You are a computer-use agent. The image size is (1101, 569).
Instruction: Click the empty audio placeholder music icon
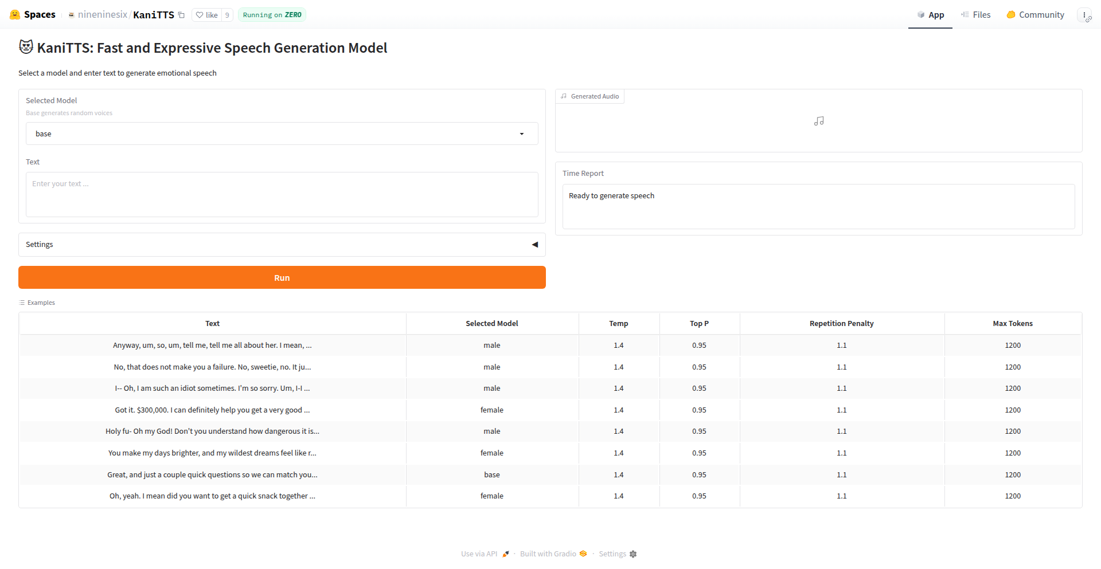coord(819,121)
